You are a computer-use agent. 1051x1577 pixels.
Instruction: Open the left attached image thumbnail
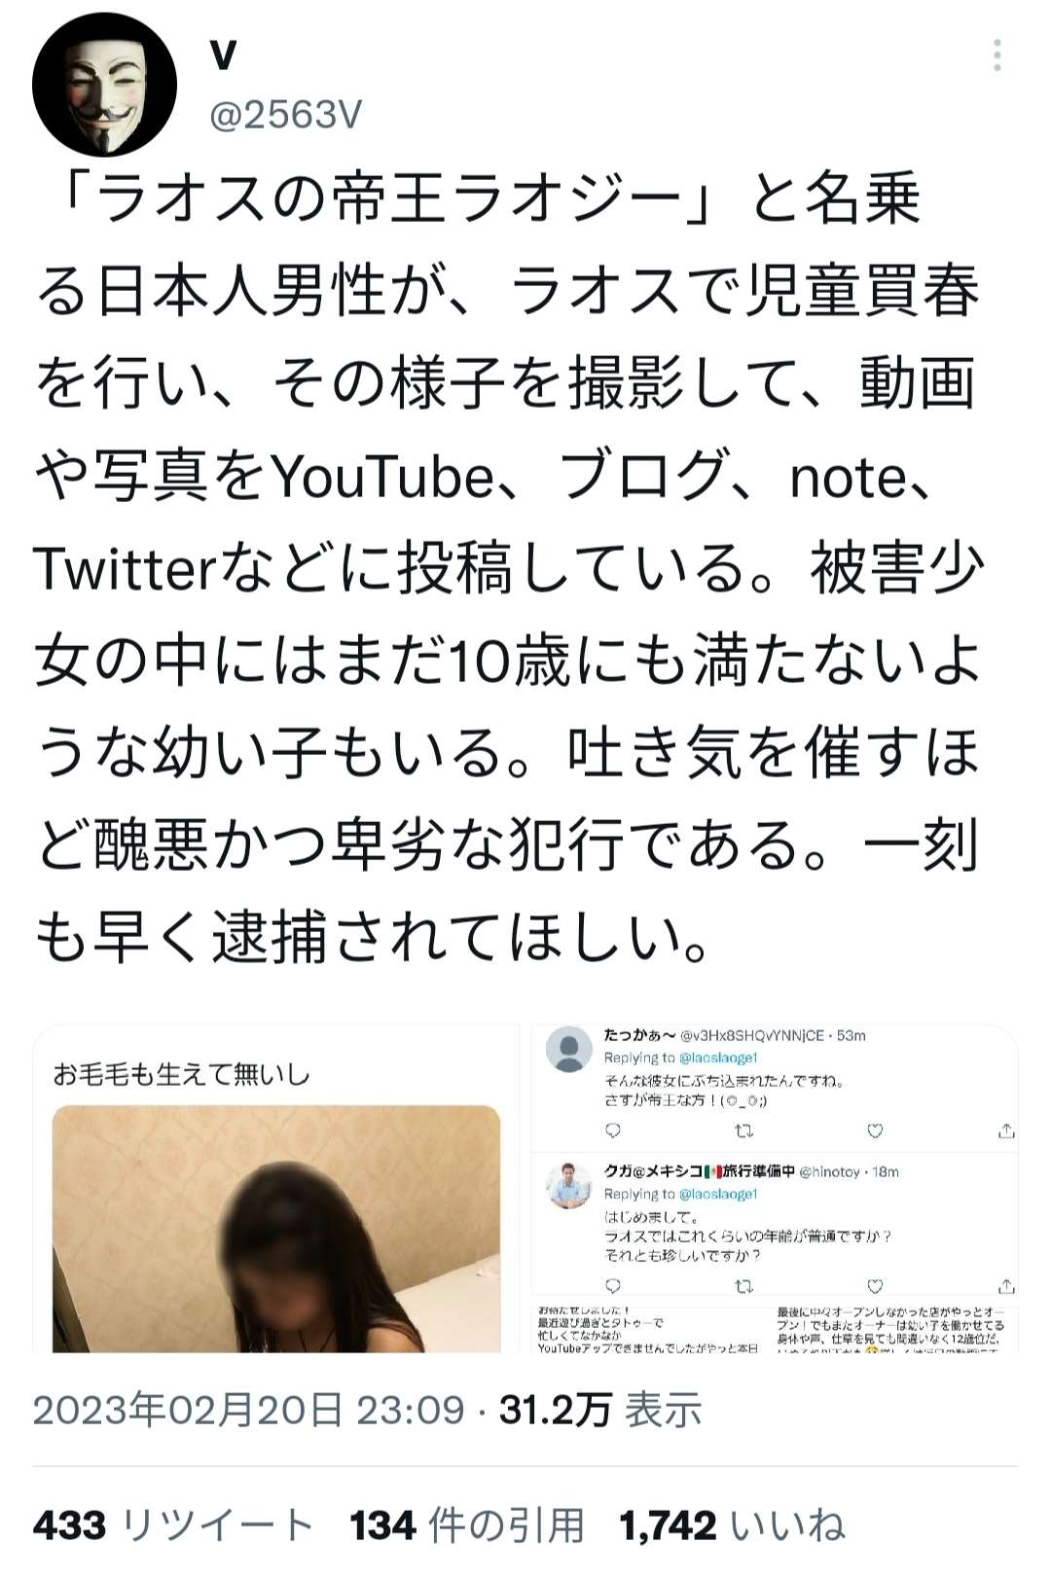277,1189
